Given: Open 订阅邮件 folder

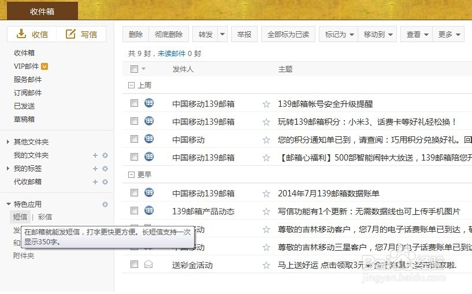Looking at the screenshot, I should pyautogui.click(x=28, y=92).
